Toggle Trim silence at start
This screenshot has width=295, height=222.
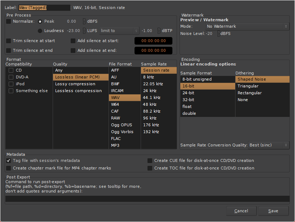(8, 41)
